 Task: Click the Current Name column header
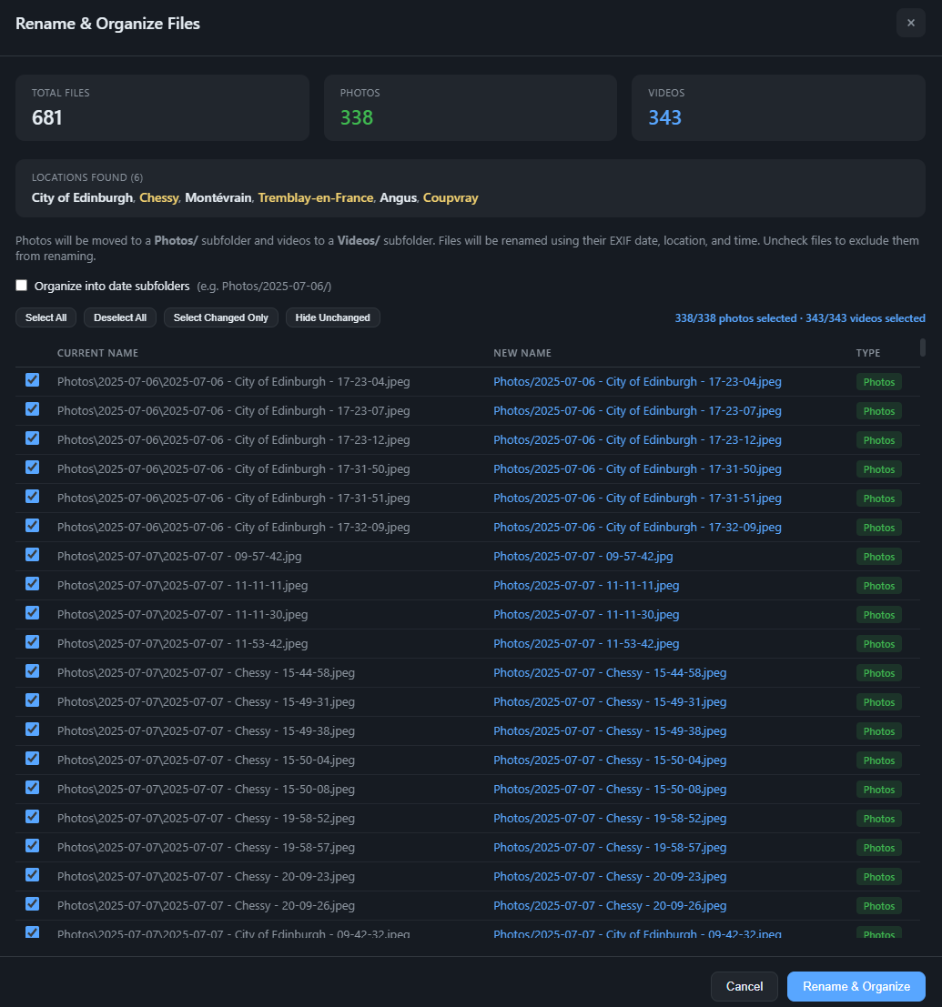(97, 353)
